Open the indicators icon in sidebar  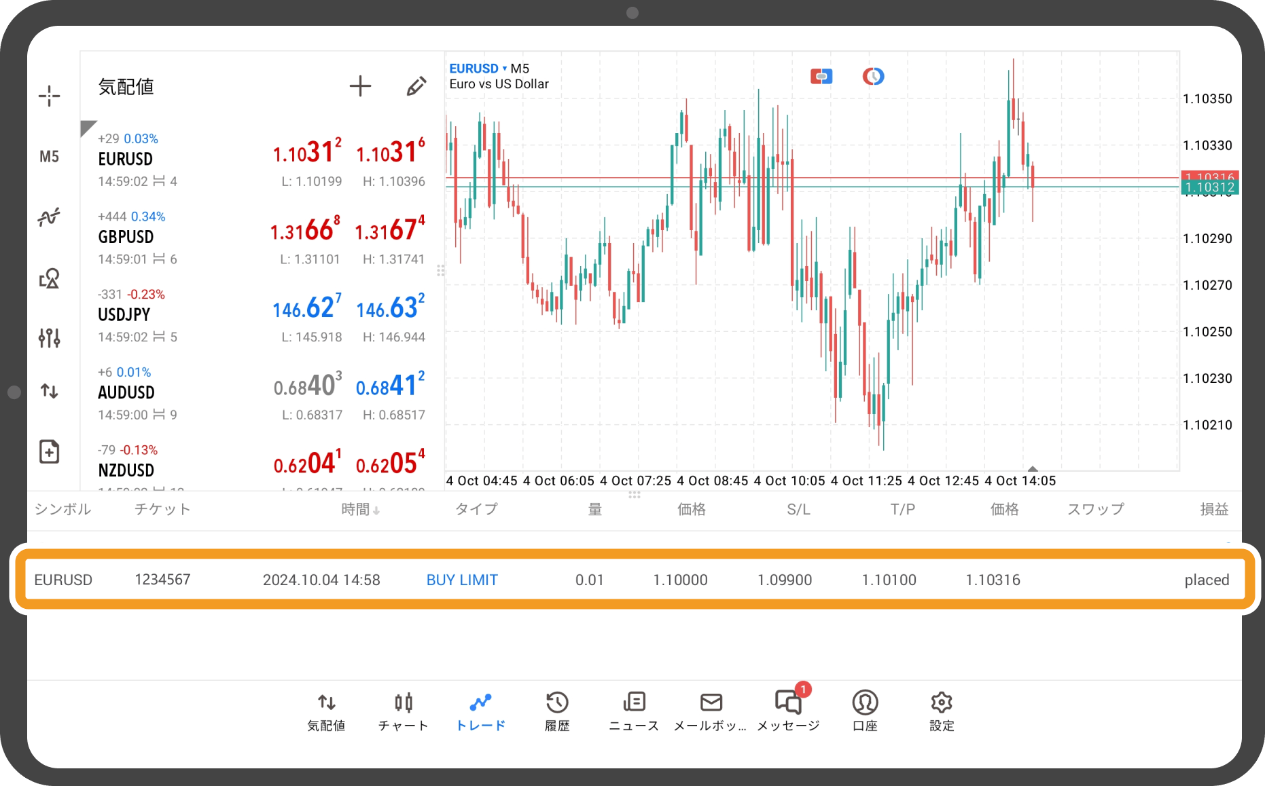pyautogui.click(x=49, y=217)
